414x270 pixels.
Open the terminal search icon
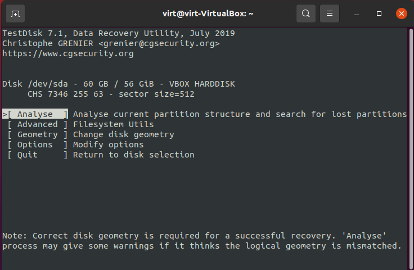point(306,13)
